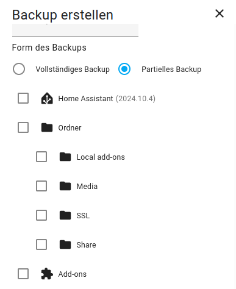Image resolution: width=236 pixels, height=289 pixels.
Task: Click the Media folder icon
Action: click(65, 186)
